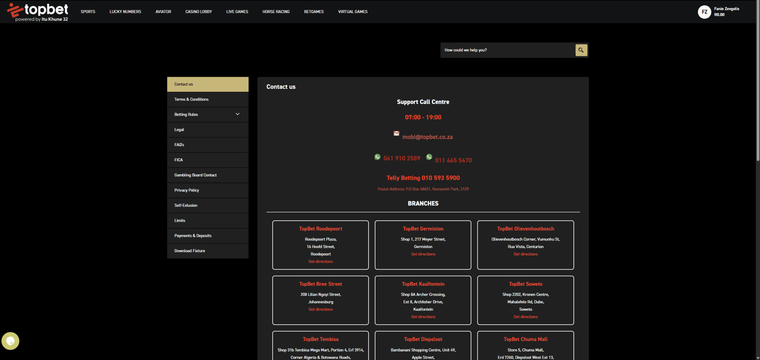
Task: Click the TopBet Kaalfontein branch title
Action: pyautogui.click(x=423, y=284)
